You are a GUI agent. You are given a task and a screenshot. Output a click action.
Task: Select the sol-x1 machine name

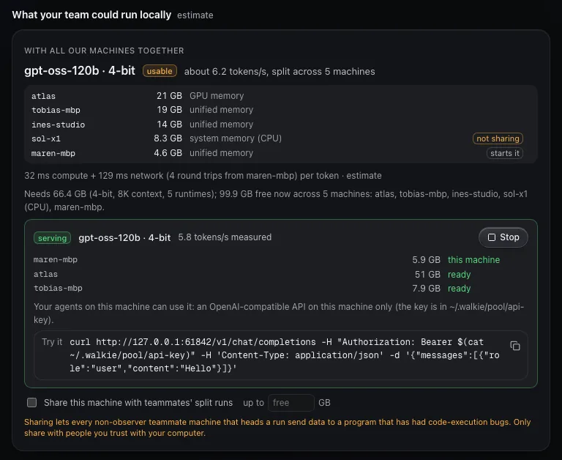click(46, 139)
